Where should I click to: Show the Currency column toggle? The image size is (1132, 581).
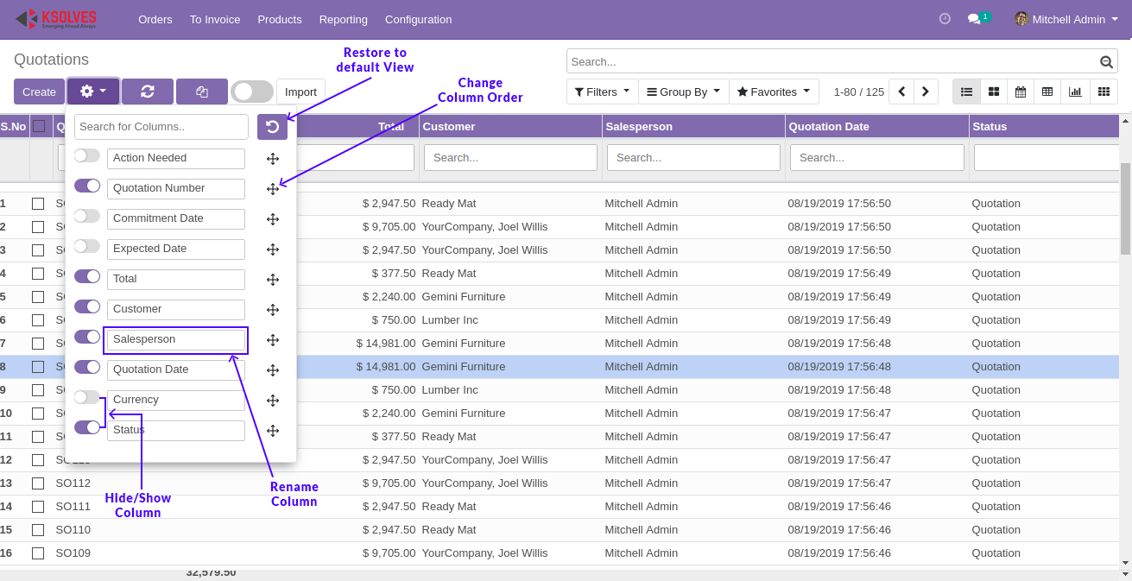[86, 397]
